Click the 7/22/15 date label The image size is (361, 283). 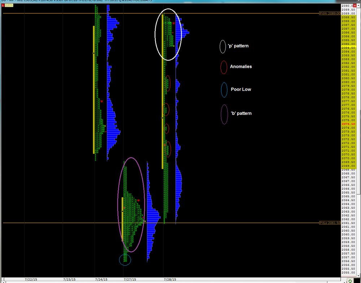click(x=31, y=279)
